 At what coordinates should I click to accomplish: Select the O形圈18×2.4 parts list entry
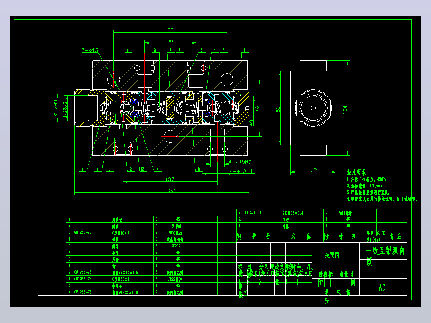click(x=123, y=233)
